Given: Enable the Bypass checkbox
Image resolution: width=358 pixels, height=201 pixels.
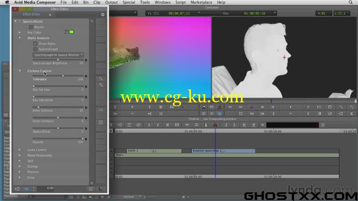Looking at the screenshot, I should click(x=31, y=27).
